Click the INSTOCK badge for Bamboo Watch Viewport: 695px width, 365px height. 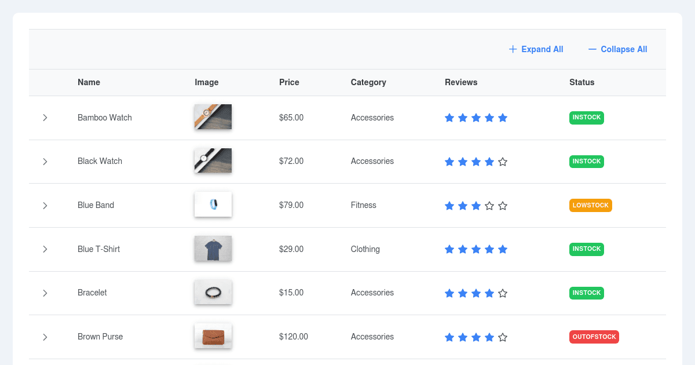586,118
